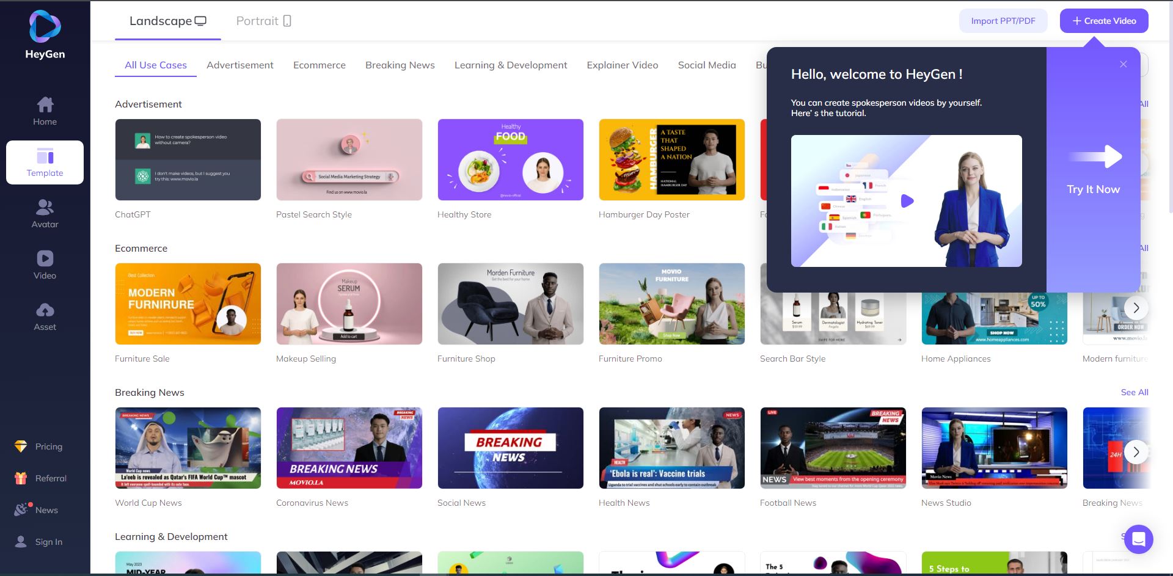Open the Furniture Sale template
The height and width of the screenshot is (576, 1173).
tap(188, 304)
